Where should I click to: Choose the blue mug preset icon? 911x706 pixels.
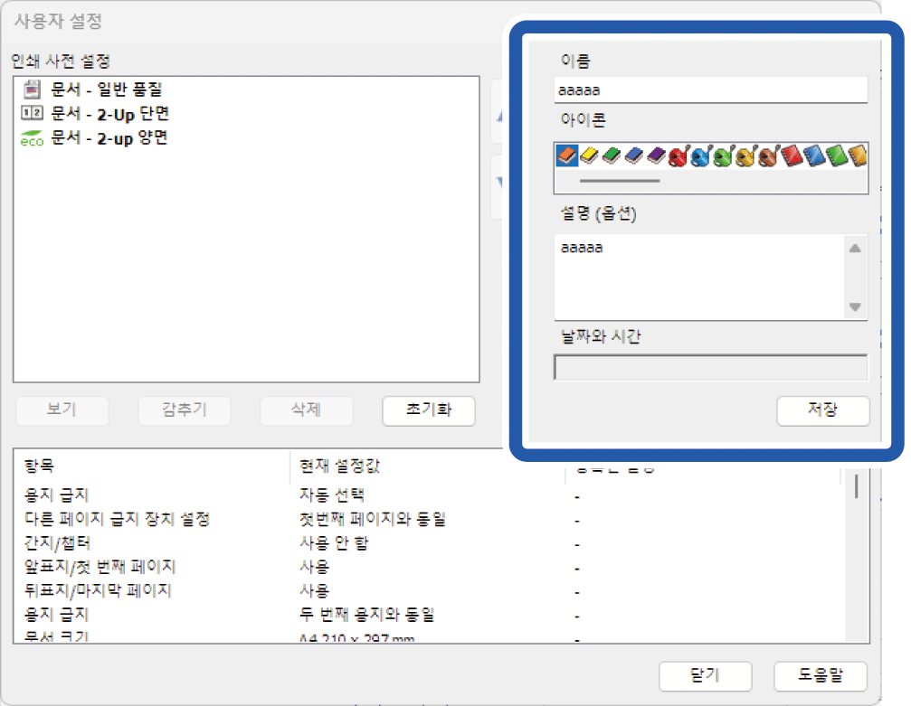click(x=700, y=156)
